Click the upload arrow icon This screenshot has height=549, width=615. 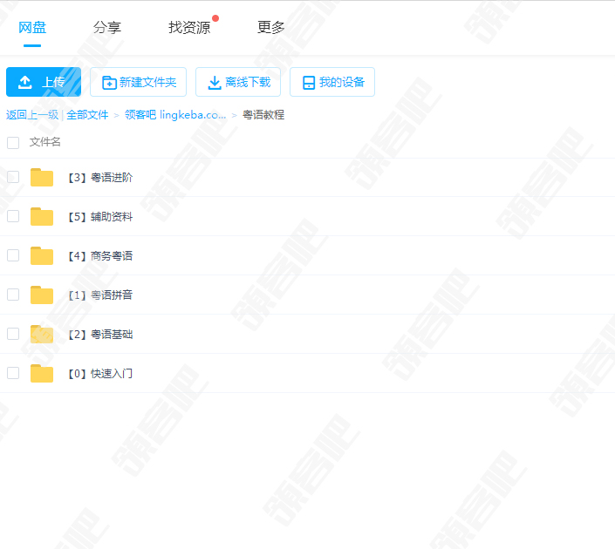pos(25,82)
